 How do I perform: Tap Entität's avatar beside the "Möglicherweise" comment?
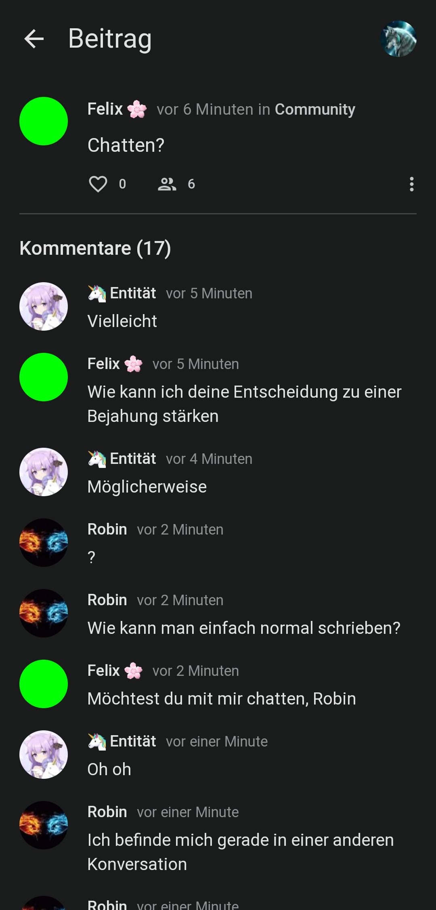tap(44, 472)
